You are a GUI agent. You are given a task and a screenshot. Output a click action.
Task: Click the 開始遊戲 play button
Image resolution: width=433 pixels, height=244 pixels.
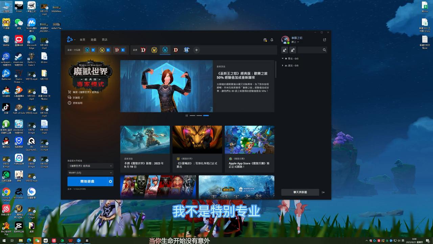pos(87,182)
